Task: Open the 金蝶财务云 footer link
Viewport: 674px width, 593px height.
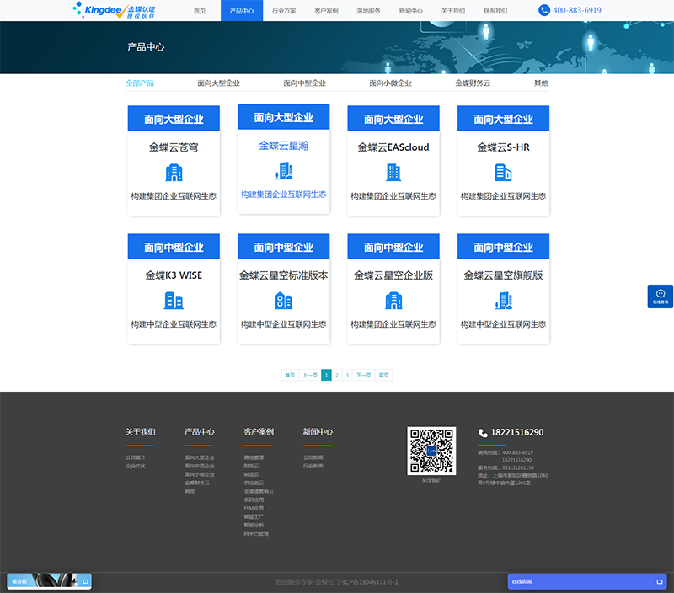Action: 197,483
